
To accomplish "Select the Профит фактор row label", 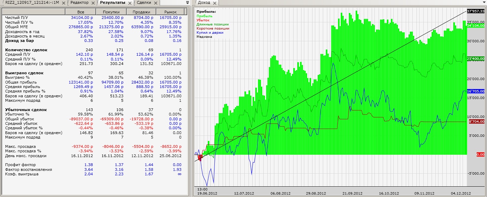I will coord(21,165).
